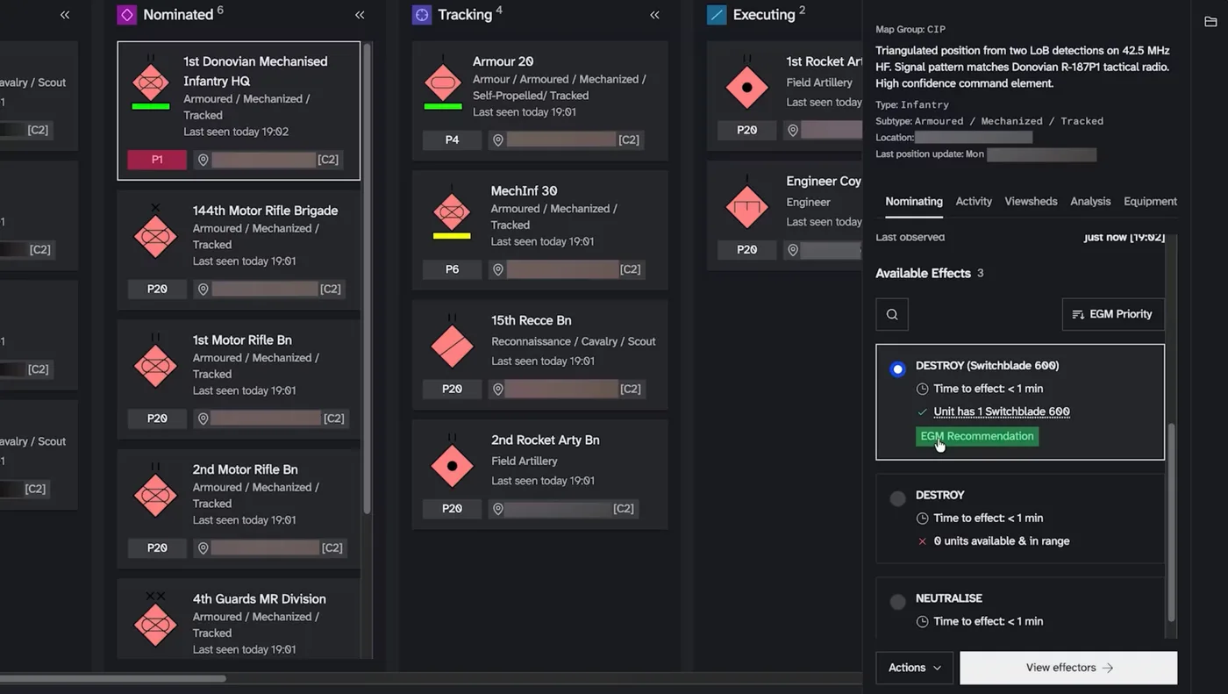Screen dimensions: 1228x694
Task: Click the 15th Recce Bn unit symbol
Action: (453, 342)
